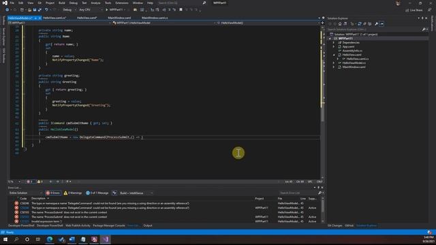Expand the MainWindow.xaml node in Solution Explorer

point(334,67)
